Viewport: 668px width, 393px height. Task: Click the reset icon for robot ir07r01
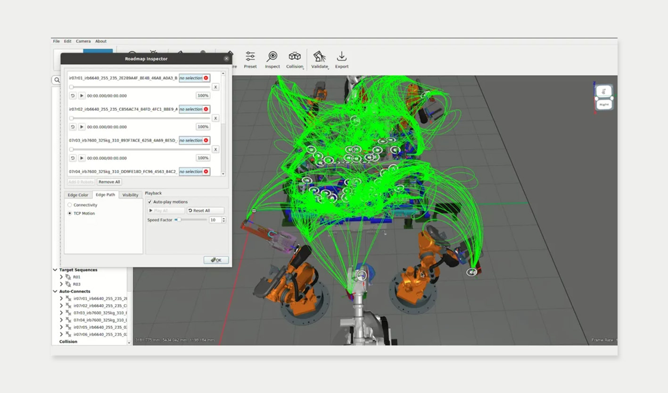click(72, 95)
